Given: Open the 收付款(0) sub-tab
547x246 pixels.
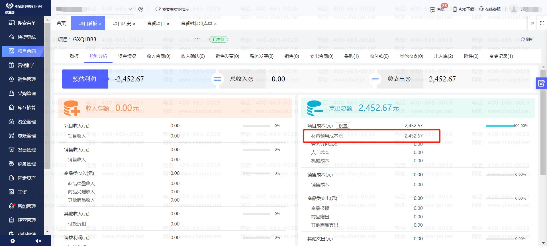Looking at the screenshot, I should point(379,56).
